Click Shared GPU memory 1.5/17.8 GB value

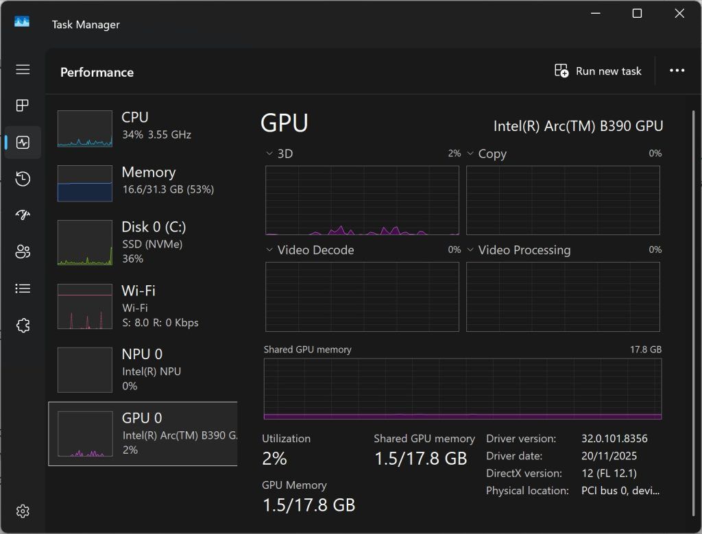[420, 459]
